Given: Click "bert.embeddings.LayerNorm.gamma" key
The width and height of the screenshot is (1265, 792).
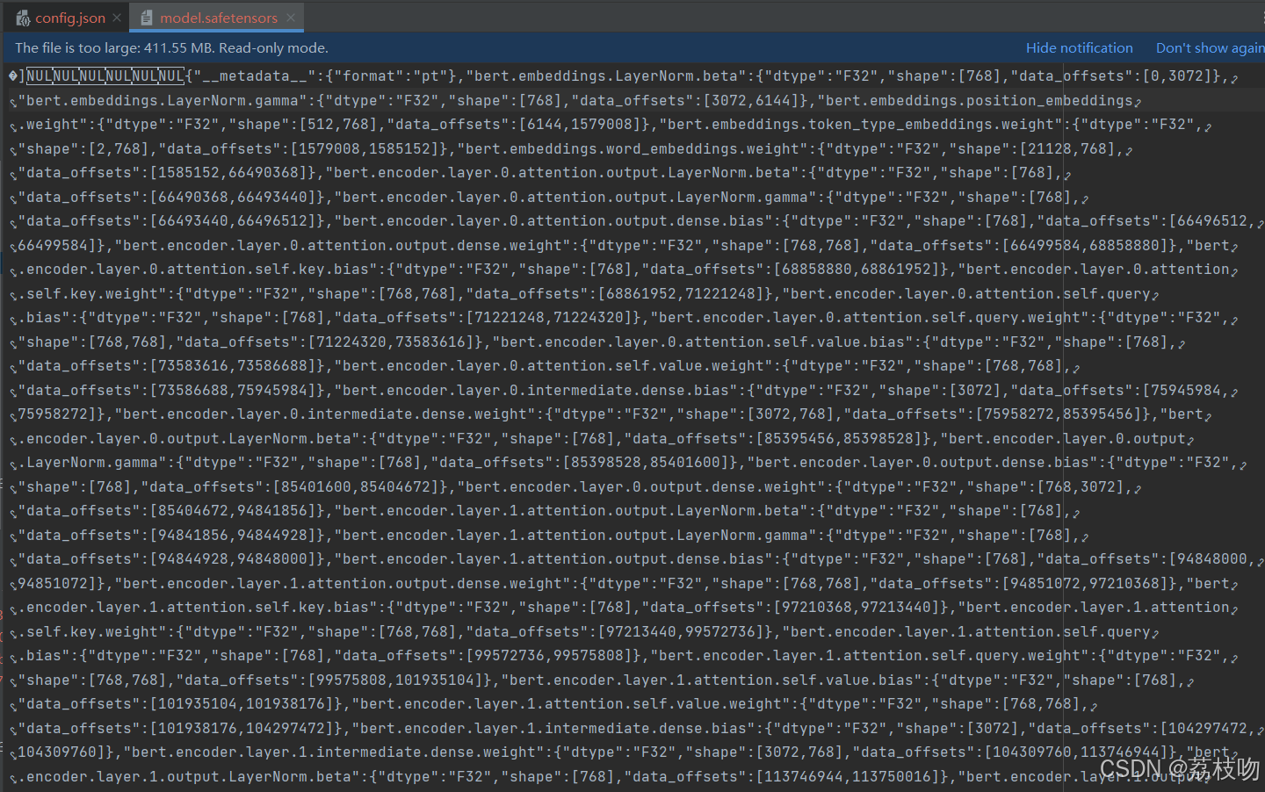Looking at the screenshot, I should point(163,101).
